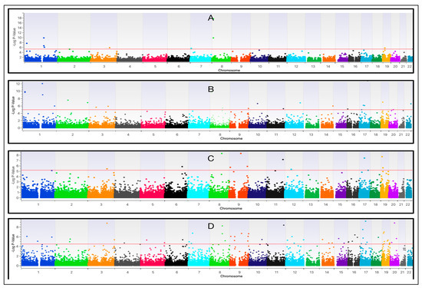Click chromosome label 11 in panel C

tap(275, 204)
